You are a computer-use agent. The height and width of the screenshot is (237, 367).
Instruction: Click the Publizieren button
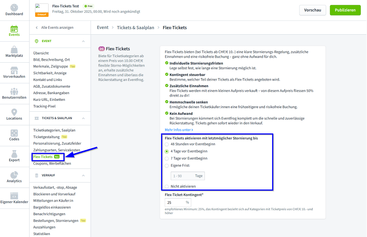tap(345, 10)
